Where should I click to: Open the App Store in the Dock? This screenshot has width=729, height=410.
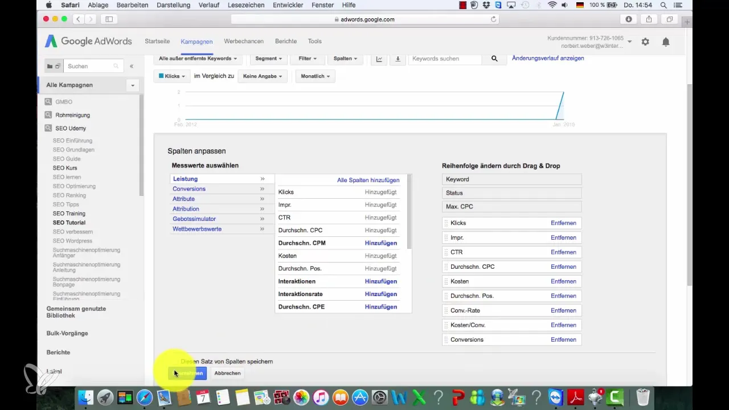point(360,397)
